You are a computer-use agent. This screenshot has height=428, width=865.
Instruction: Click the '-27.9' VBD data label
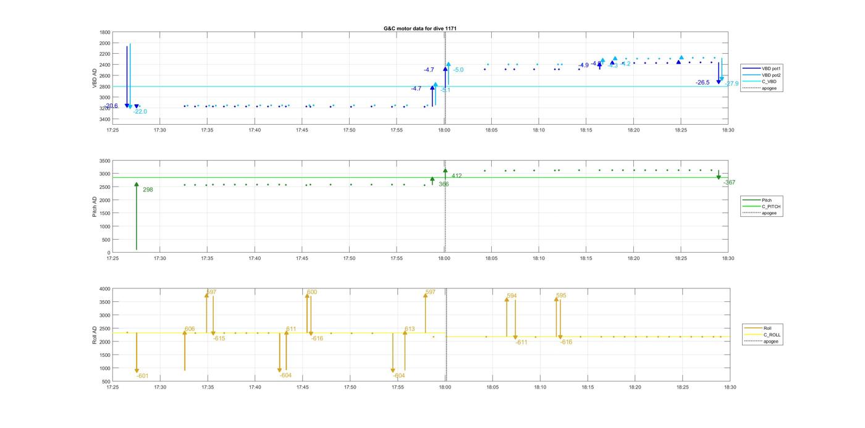[x=732, y=84]
